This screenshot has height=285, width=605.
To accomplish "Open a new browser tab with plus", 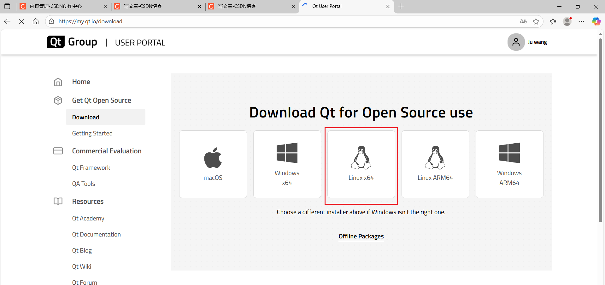I will click(401, 6).
